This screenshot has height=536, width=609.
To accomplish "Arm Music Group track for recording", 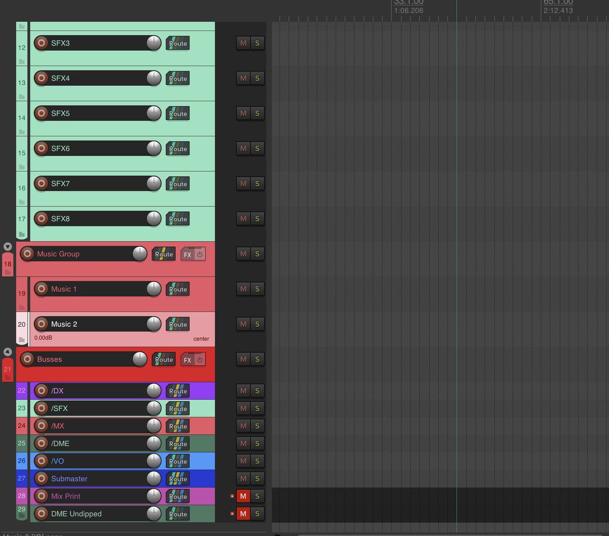I will coord(27,254).
